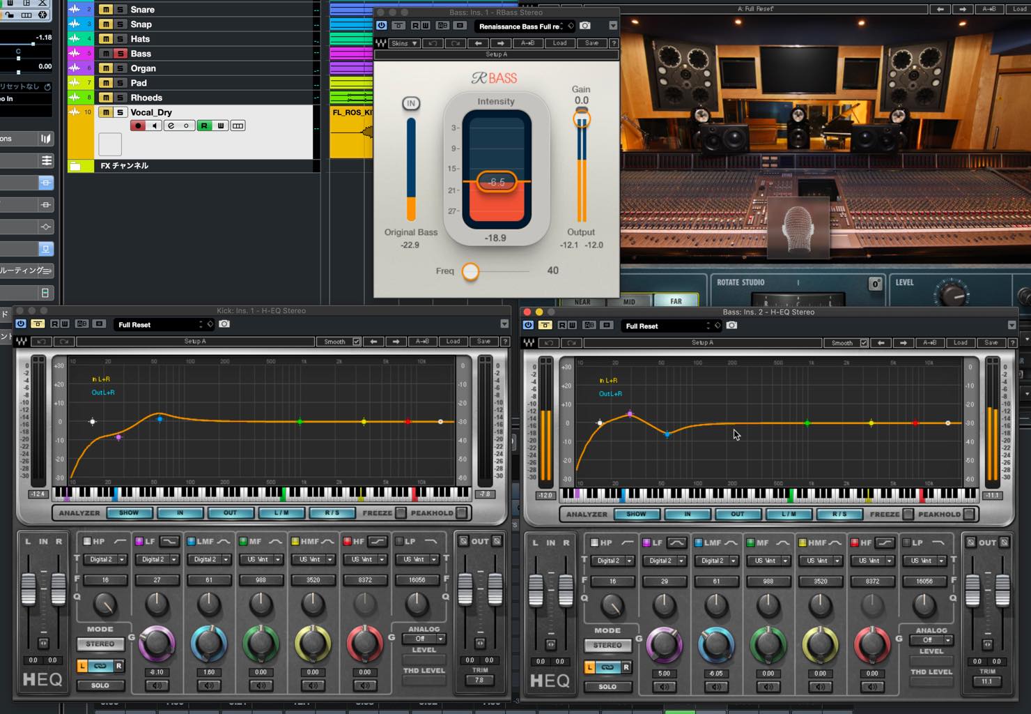Viewport: 1031px width, 714px height.
Task: Take RBass plugin snapshot with camera icon
Action: (585, 26)
